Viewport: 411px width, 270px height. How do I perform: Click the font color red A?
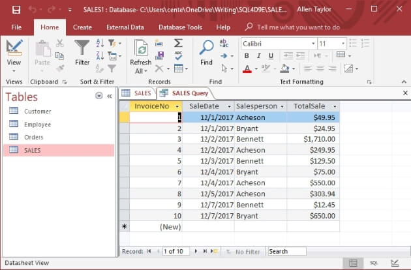pos(247,68)
